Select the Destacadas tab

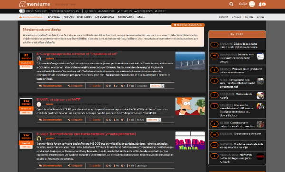[x=125, y=17]
